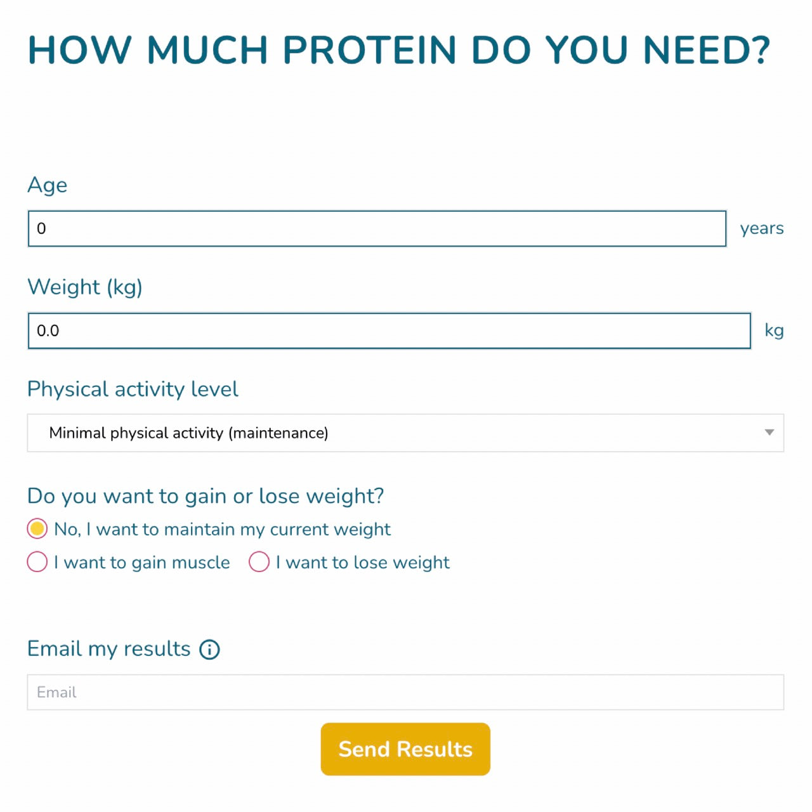
Task: Click the "Age" field label
Action: [48, 185]
